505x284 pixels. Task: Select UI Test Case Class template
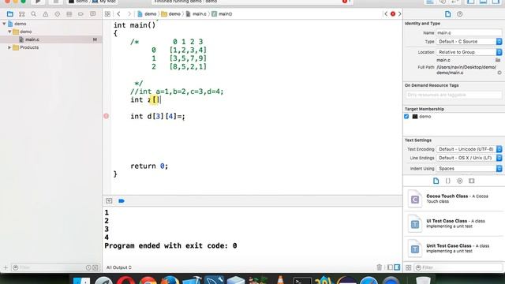454,224
